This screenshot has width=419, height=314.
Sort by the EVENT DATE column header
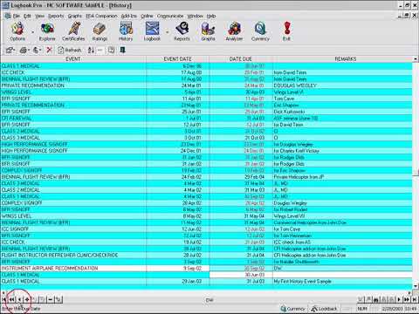point(177,59)
